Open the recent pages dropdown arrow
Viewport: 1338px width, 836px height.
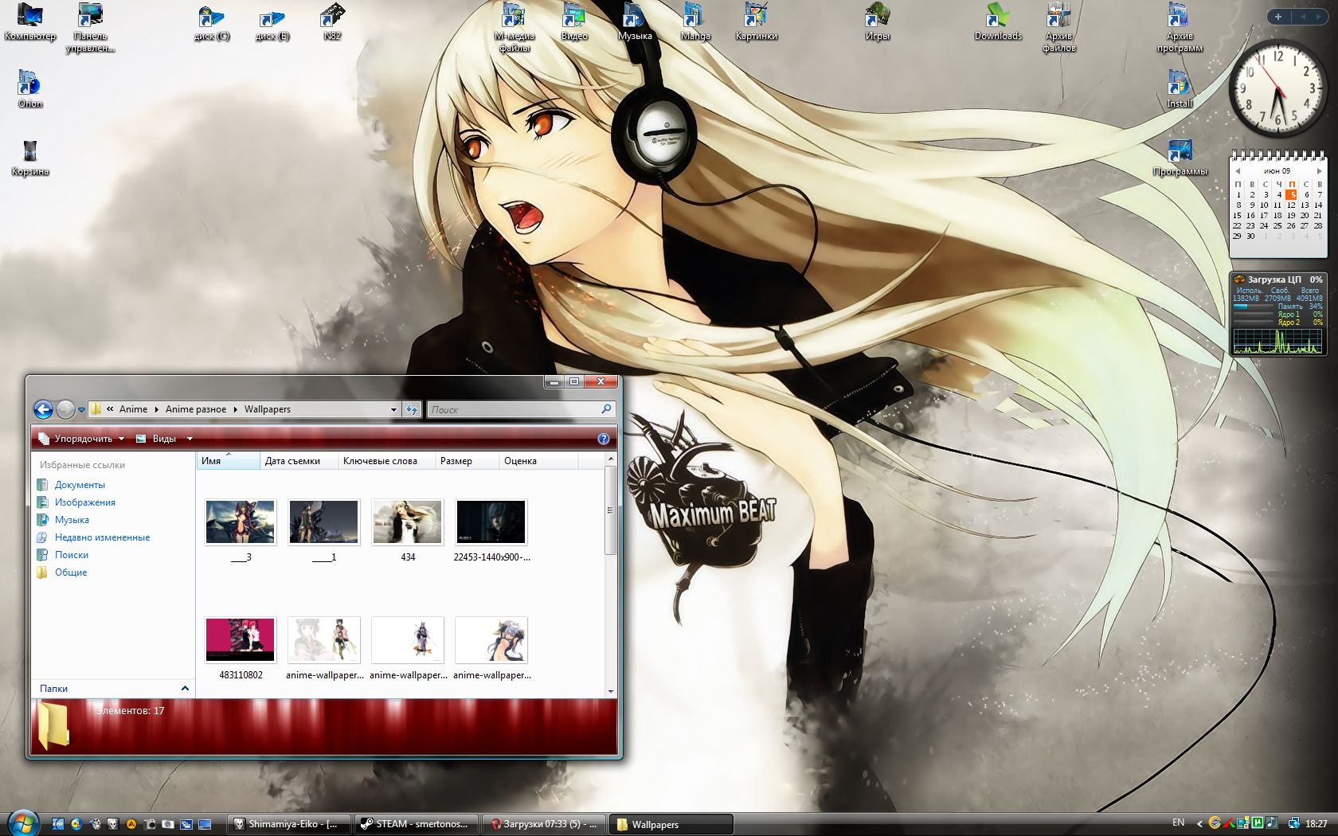81,410
